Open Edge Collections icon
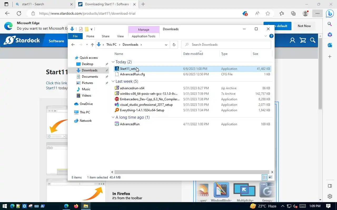The width and height of the screenshot is (337, 210). [293, 13]
